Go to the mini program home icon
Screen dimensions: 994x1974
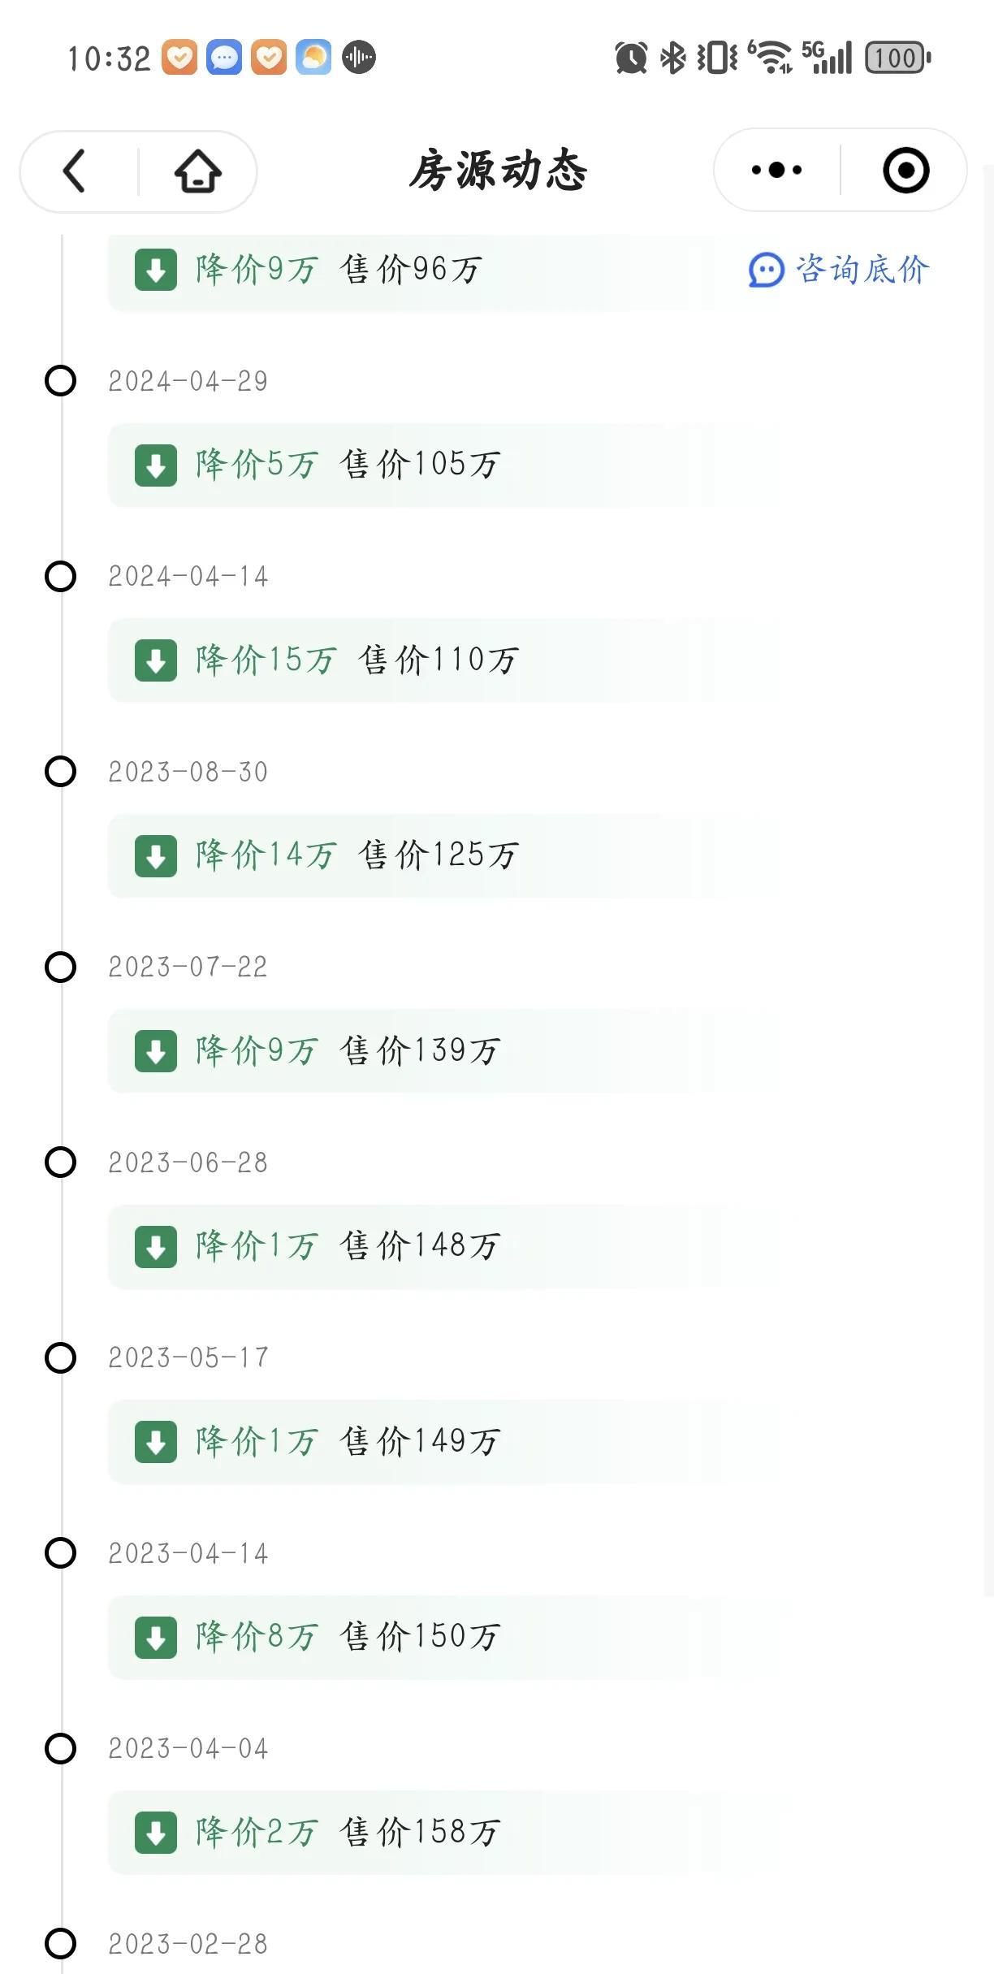197,171
